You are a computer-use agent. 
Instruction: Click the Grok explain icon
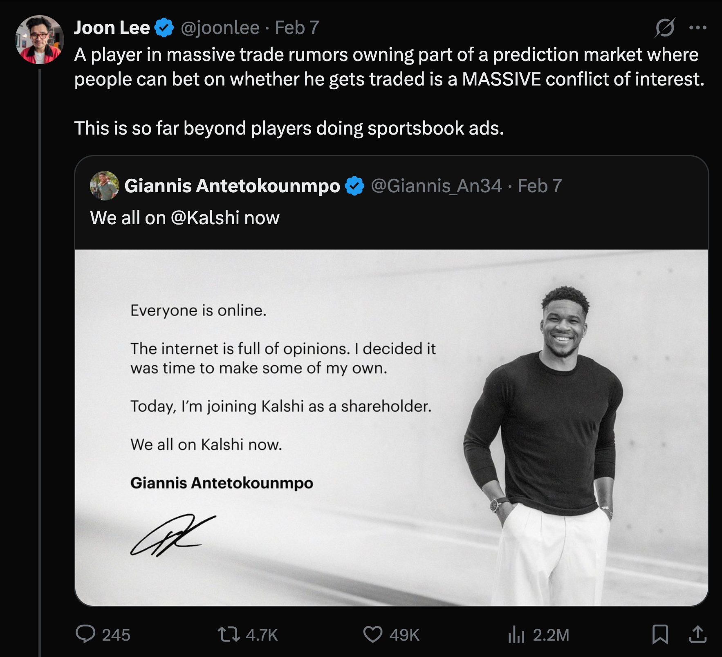665,28
